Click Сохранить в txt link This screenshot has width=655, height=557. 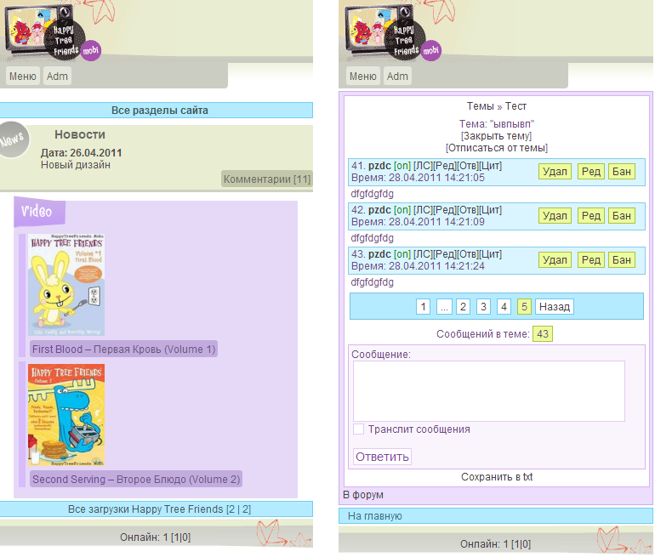[x=497, y=477]
